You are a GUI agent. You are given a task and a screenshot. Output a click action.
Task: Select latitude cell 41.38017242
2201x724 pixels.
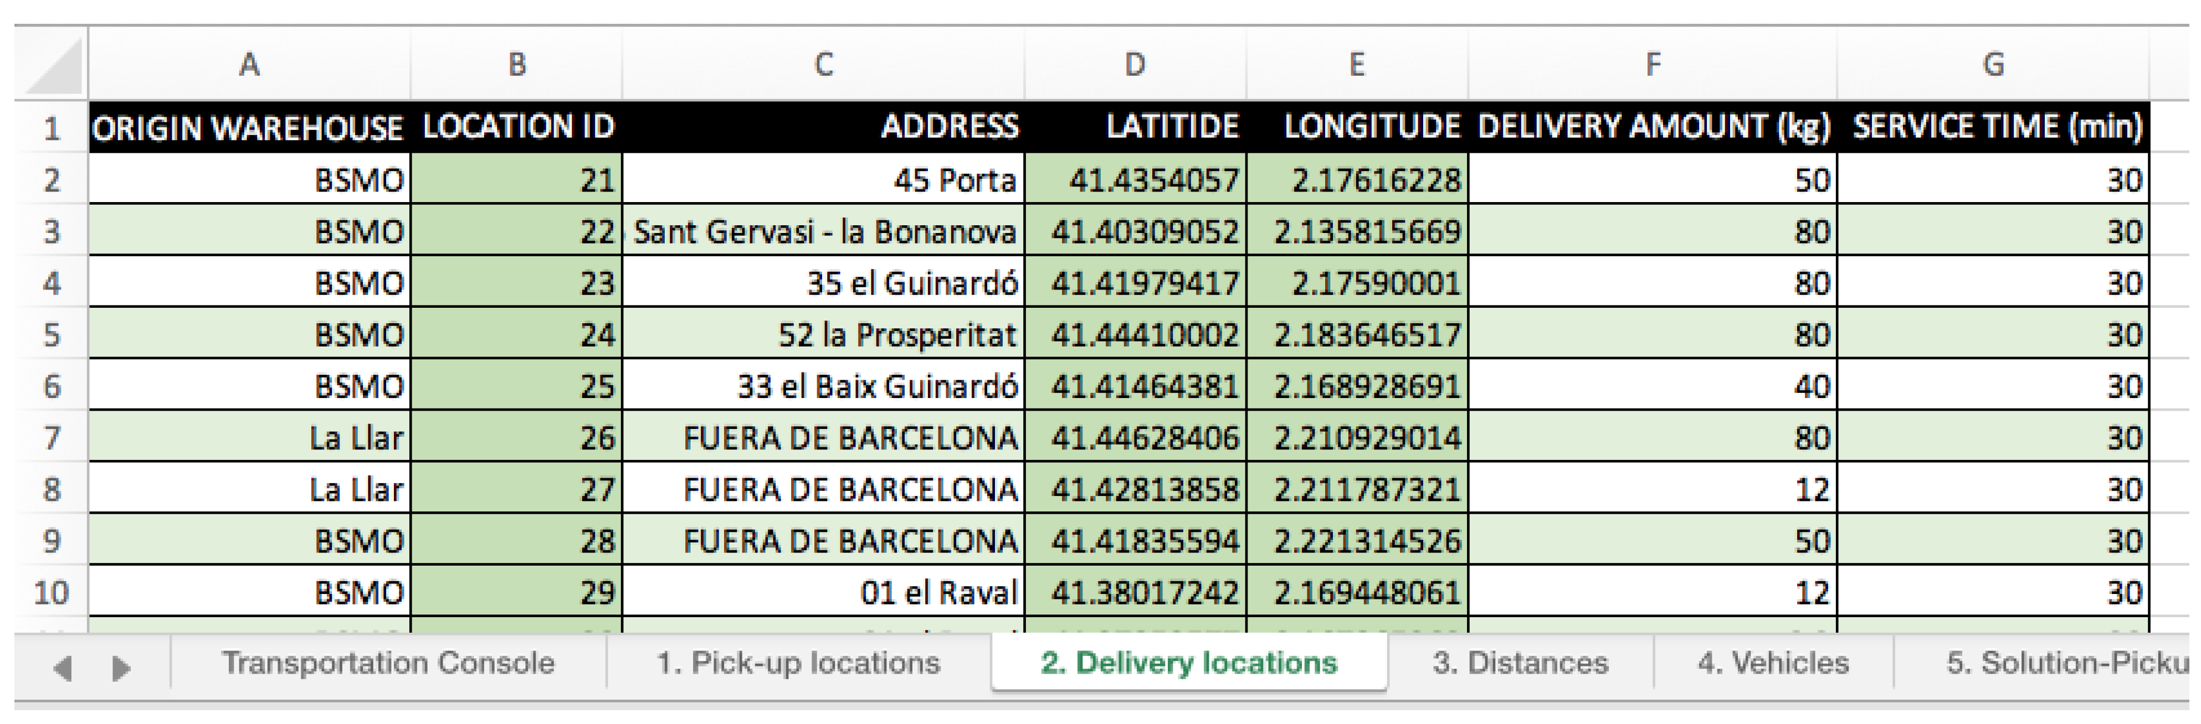pos(1136,592)
